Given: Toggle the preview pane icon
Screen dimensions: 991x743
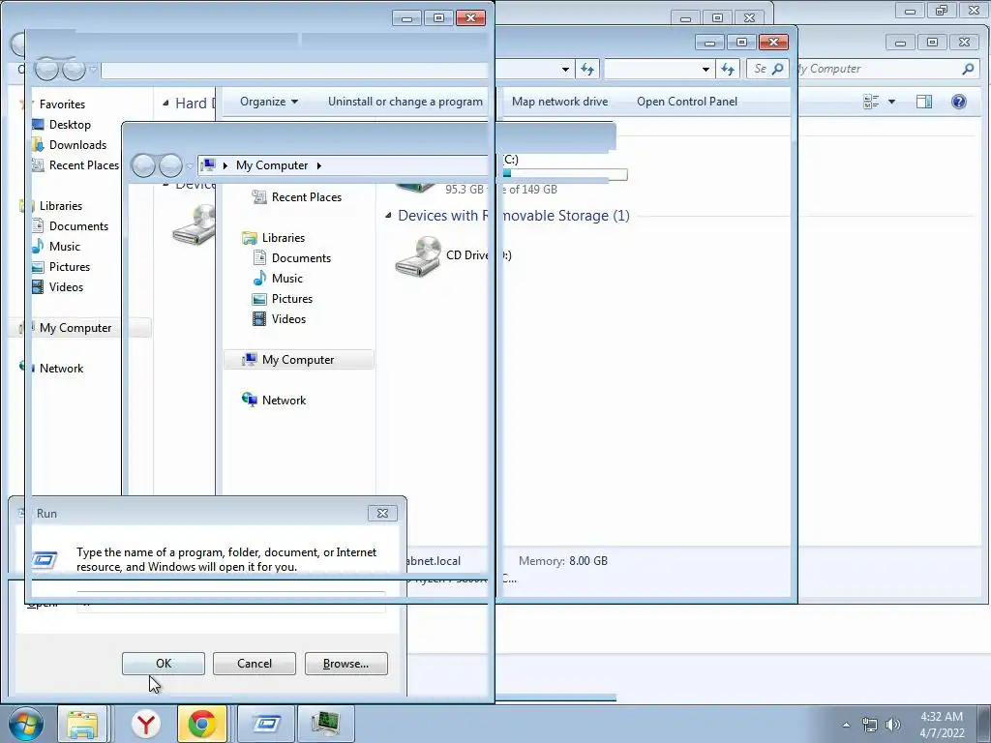Looking at the screenshot, I should (x=924, y=102).
